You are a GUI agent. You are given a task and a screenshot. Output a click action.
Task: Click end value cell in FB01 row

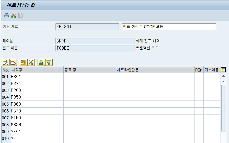pyautogui.click(x=90, y=77)
